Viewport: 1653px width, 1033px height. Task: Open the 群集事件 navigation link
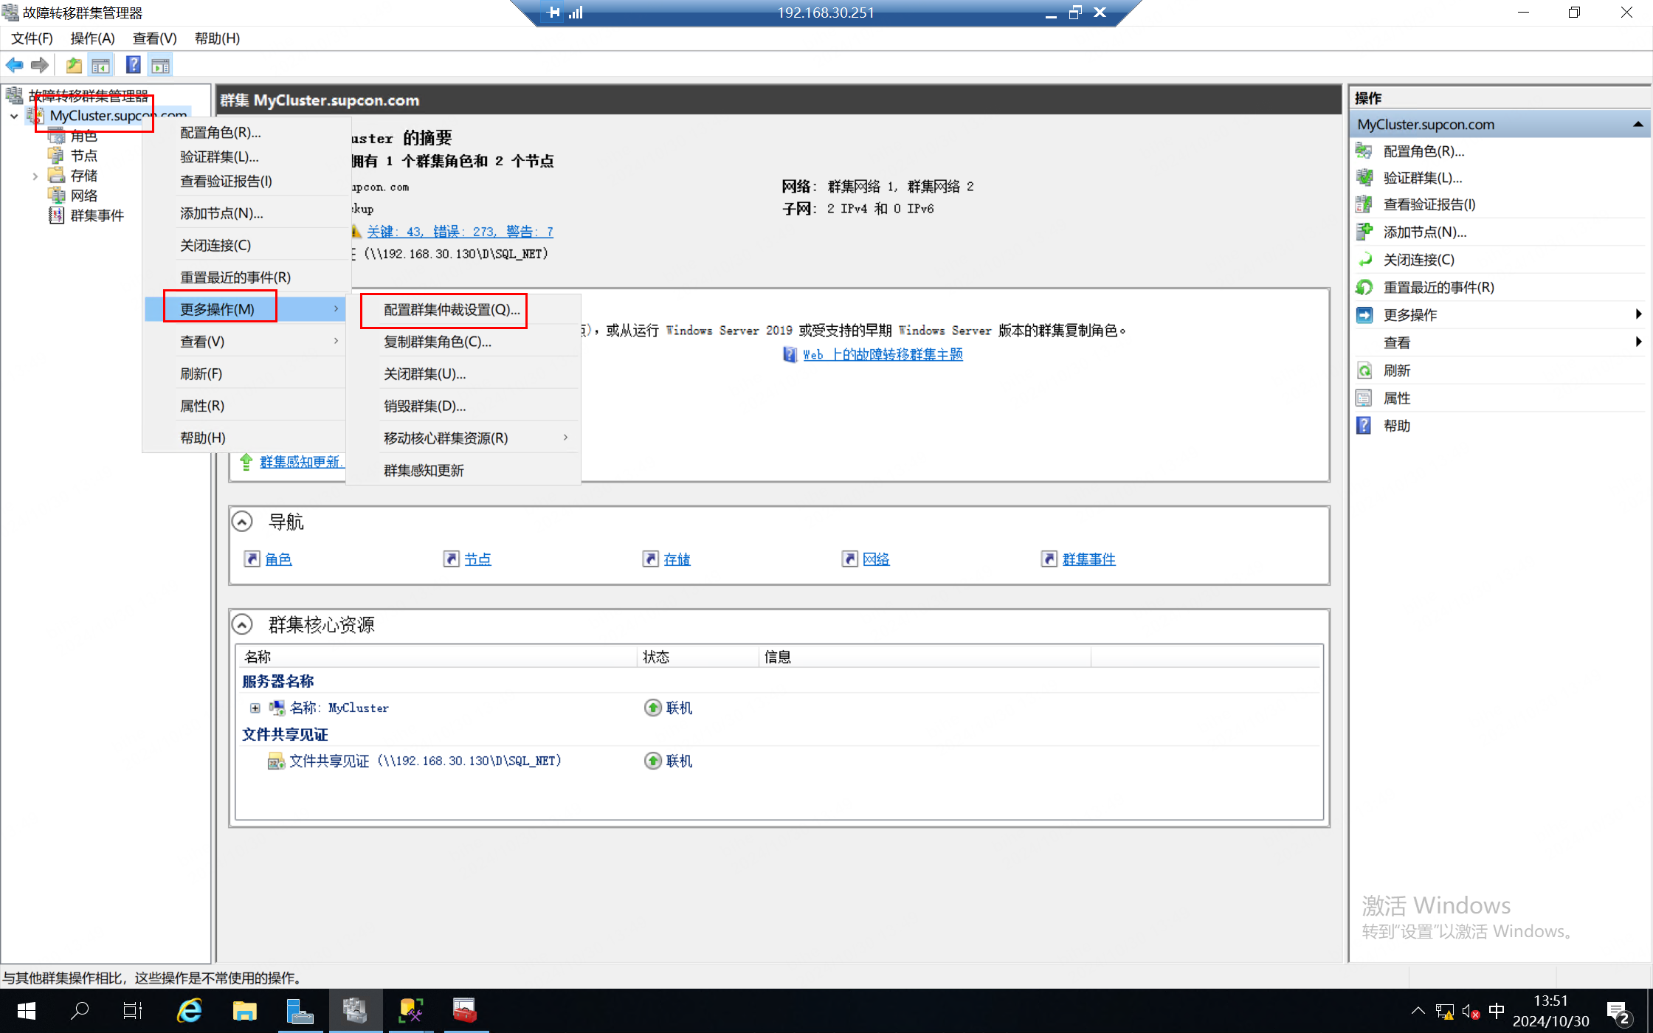(x=1088, y=559)
